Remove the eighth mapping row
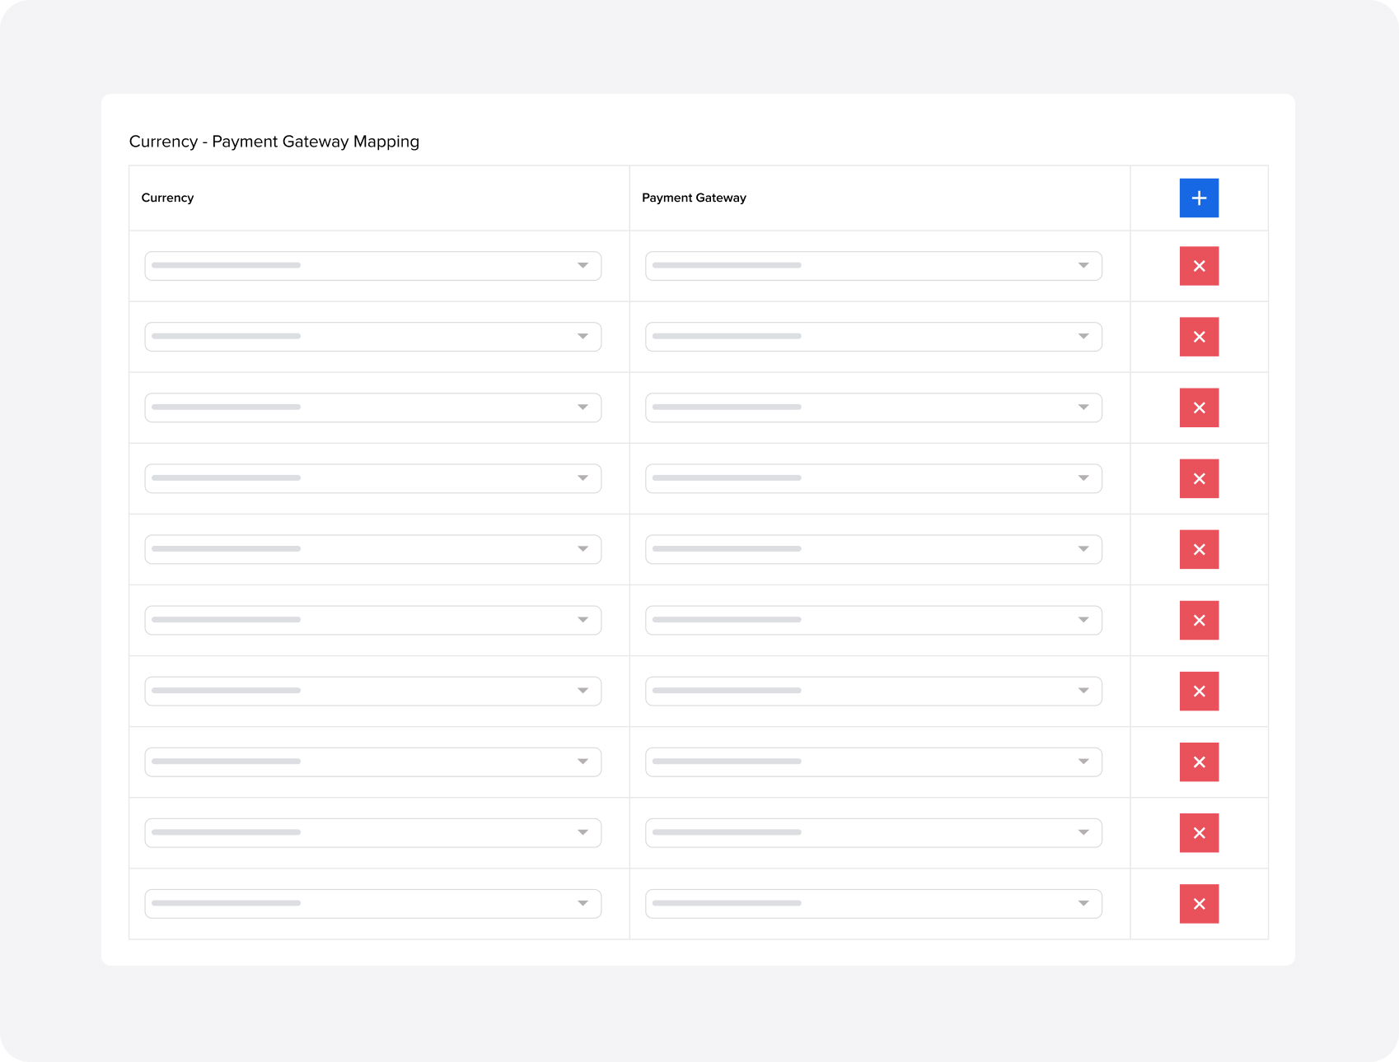 1199,762
